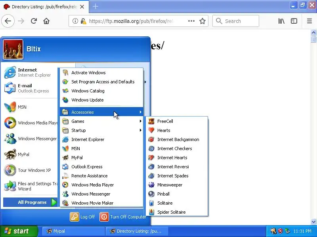Open page actions three-dot menu
The width and height of the screenshot is (317, 237).
tap(191, 21)
